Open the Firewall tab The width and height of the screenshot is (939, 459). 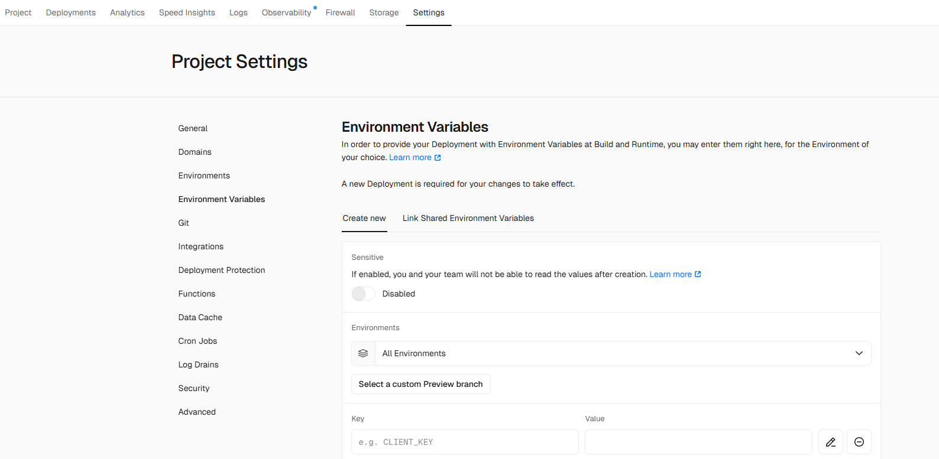pyautogui.click(x=340, y=12)
